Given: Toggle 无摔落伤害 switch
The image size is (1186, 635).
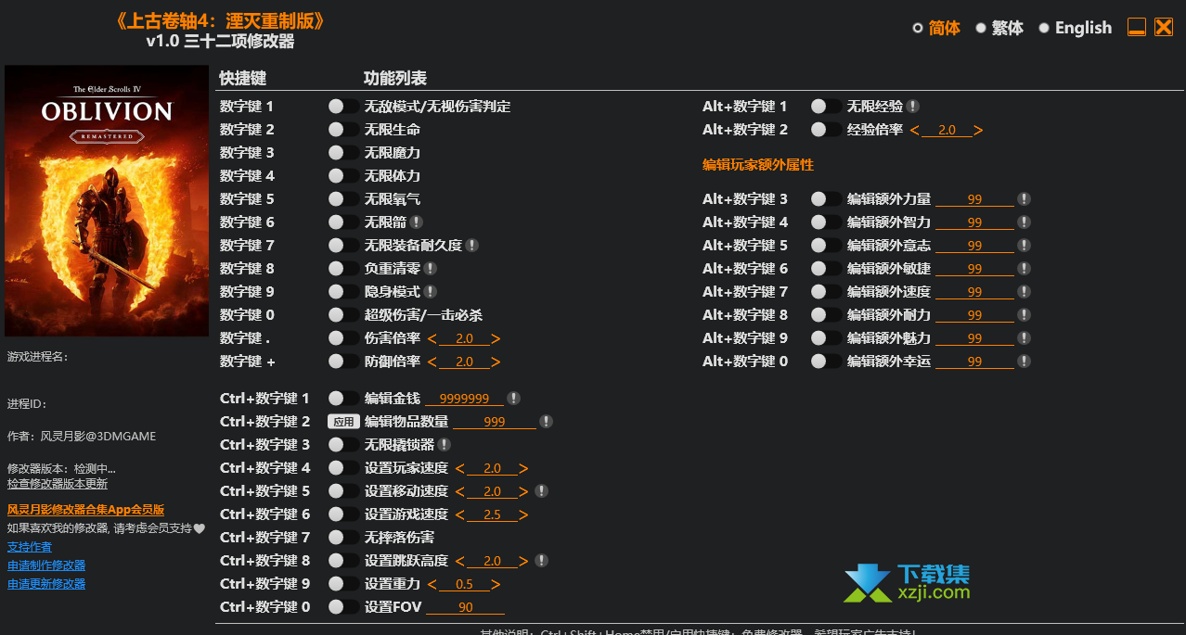Looking at the screenshot, I should [x=343, y=538].
